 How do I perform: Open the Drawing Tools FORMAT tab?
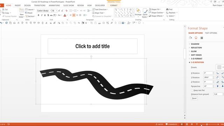pyautogui.click(x=114, y=6)
